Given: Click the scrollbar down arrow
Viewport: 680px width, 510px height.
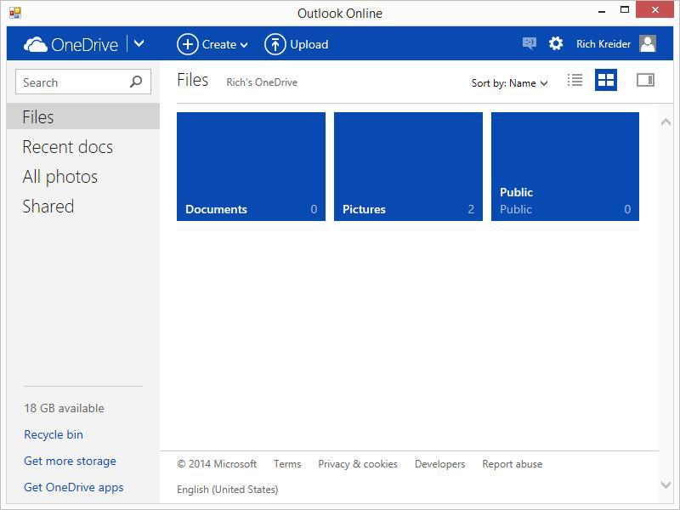Looking at the screenshot, I should [666, 484].
